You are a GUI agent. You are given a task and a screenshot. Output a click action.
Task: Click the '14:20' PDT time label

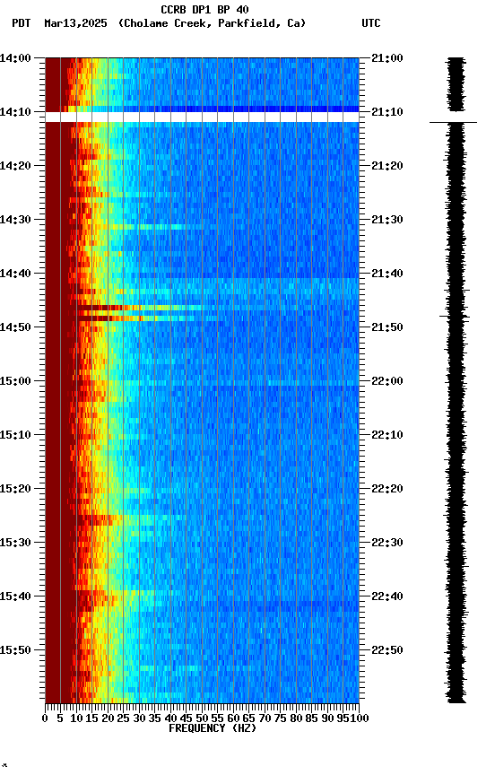[x=15, y=166]
